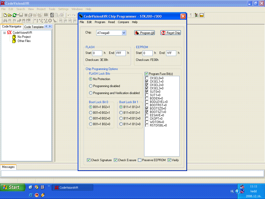The image size is (265, 199).
Task: Click the project configure wrench-and-page icon
Action: (x=52, y=15)
